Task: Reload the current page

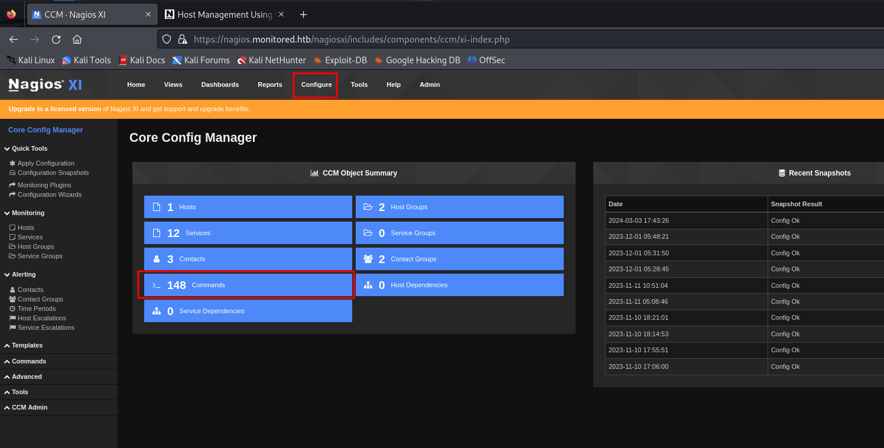Action: click(56, 40)
